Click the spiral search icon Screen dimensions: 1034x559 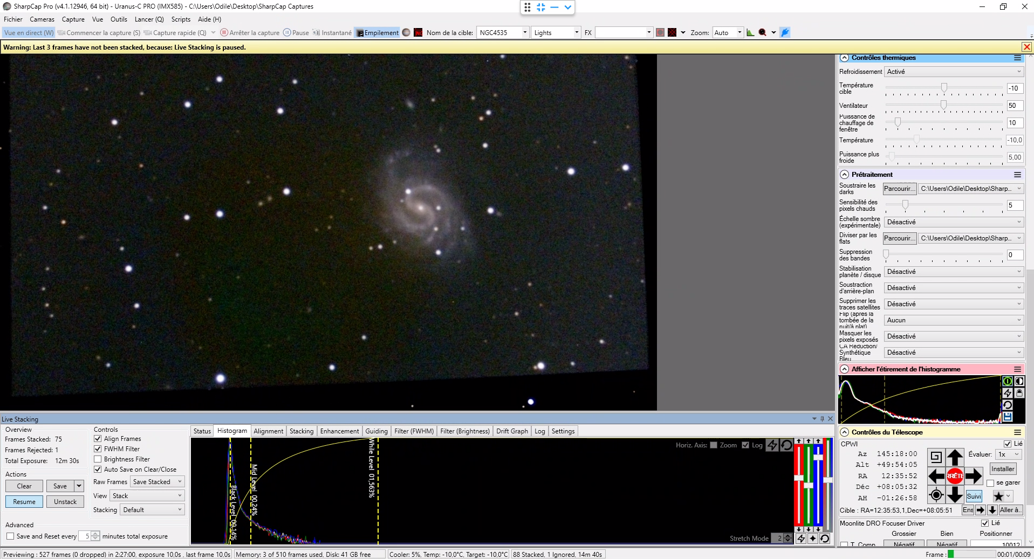pyautogui.click(x=936, y=457)
